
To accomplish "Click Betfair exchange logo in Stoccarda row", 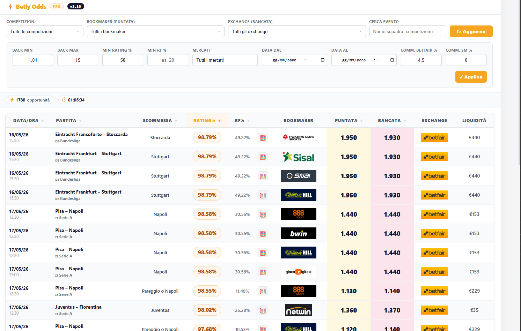I will point(434,137).
